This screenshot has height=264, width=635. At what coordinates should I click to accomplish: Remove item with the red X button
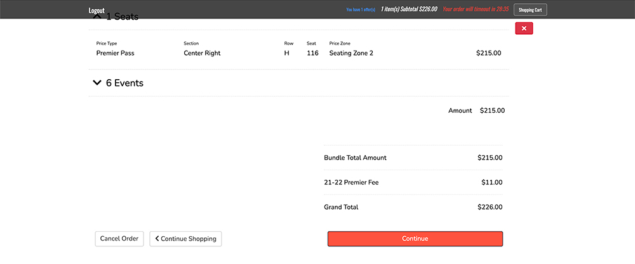click(523, 28)
